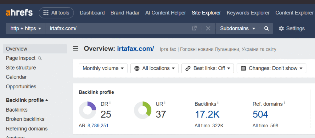Open Backlinks in the sidebar

click(17, 110)
